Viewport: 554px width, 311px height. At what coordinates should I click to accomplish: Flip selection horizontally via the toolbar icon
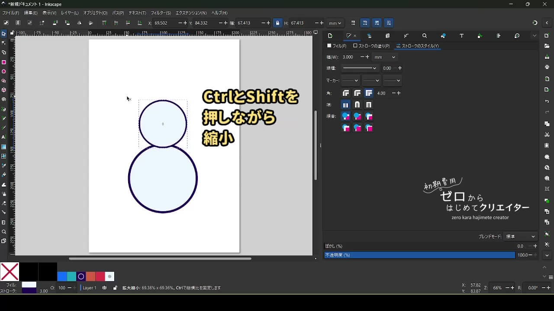pos(79,23)
